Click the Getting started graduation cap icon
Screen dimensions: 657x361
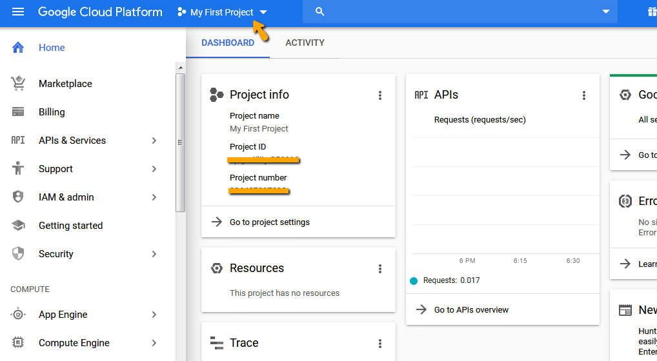tap(18, 226)
